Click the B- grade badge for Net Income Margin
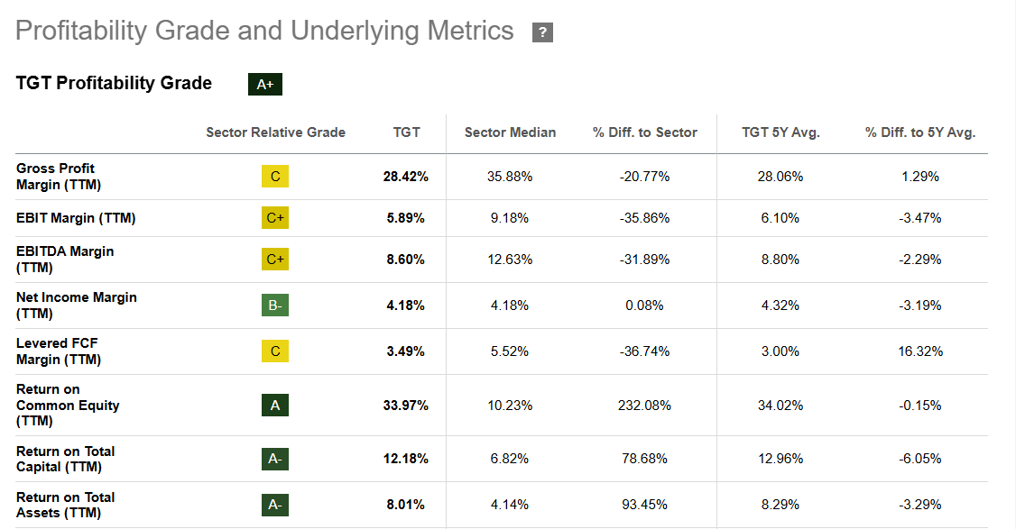Screen dimensions: 1016x529 [275, 306]
